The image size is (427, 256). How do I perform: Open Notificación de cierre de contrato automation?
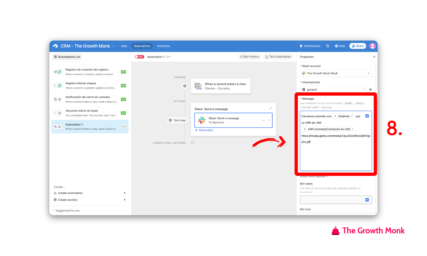tap(90, 99)
